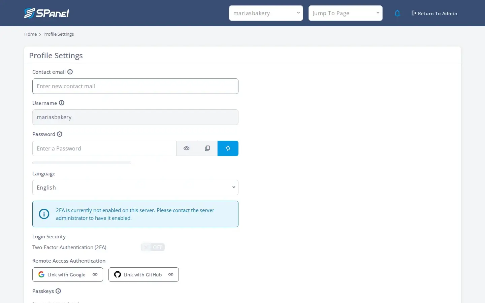Show password with the eye icon
This screenshot has height=303, width=485.
pyautogui.click(x=187, y=148)
